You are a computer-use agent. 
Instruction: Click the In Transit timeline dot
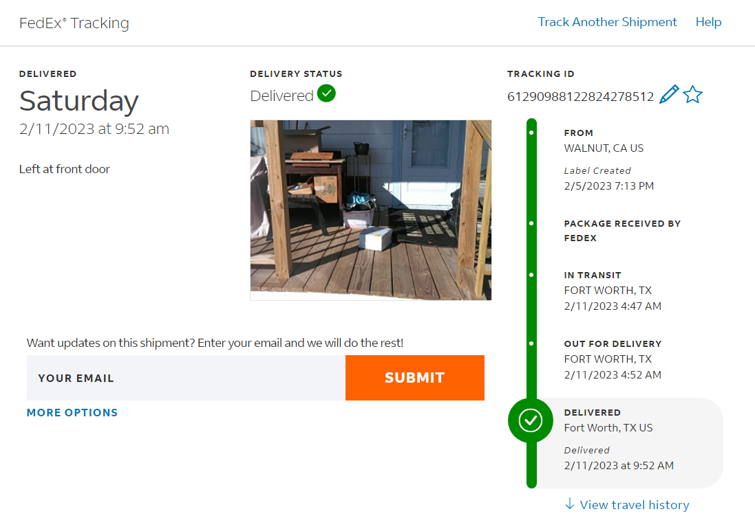(x=531, y=275)
